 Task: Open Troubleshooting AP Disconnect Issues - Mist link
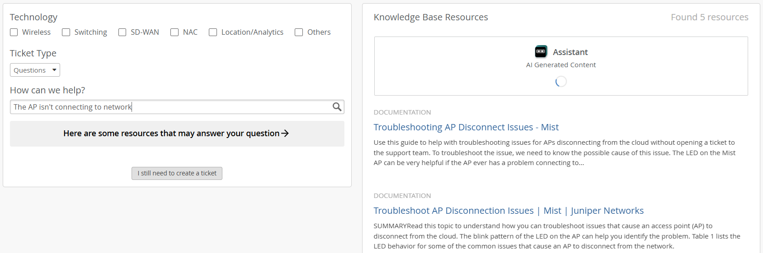(466, 127)
